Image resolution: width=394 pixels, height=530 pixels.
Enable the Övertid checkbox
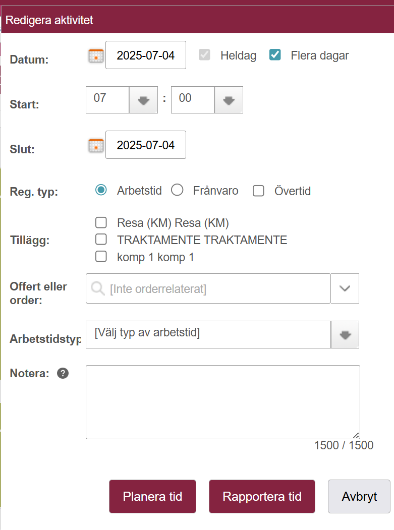tap(258, 191)
